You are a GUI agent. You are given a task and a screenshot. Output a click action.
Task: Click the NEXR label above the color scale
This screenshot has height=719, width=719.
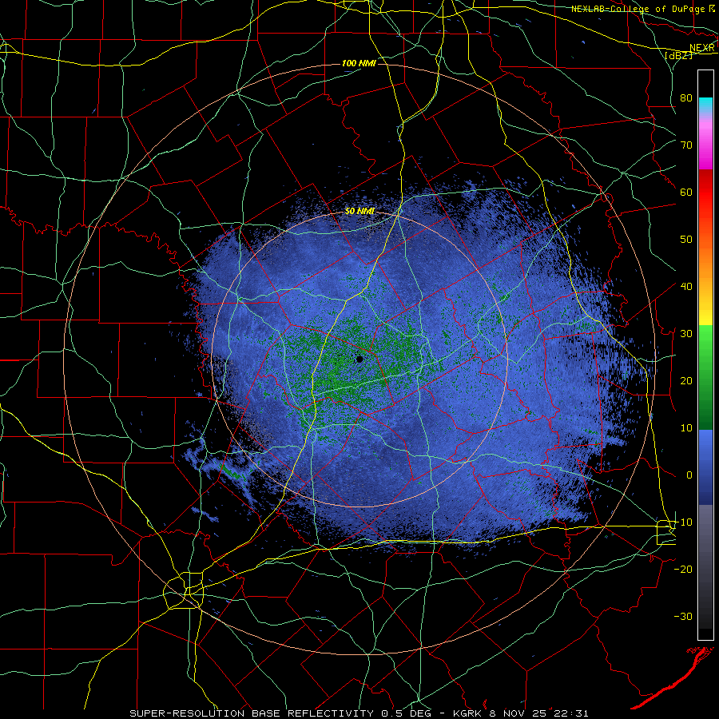(702, 48)
